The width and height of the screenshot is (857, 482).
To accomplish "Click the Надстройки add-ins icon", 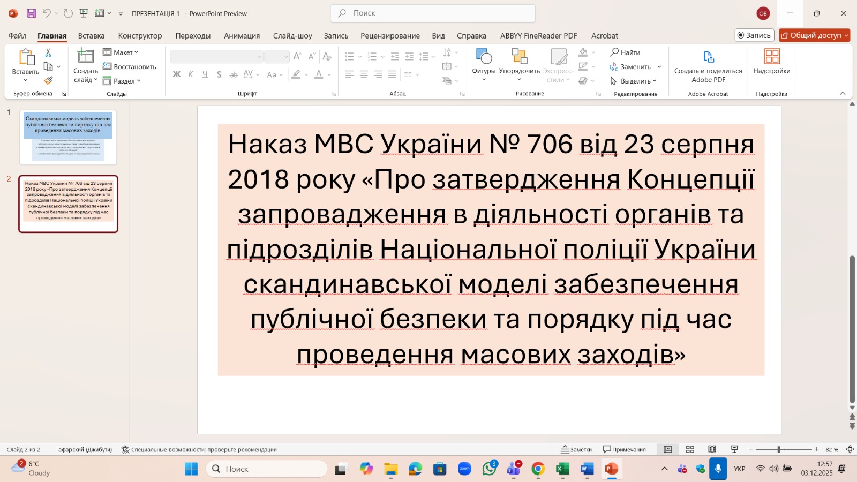I will (771, 62).
